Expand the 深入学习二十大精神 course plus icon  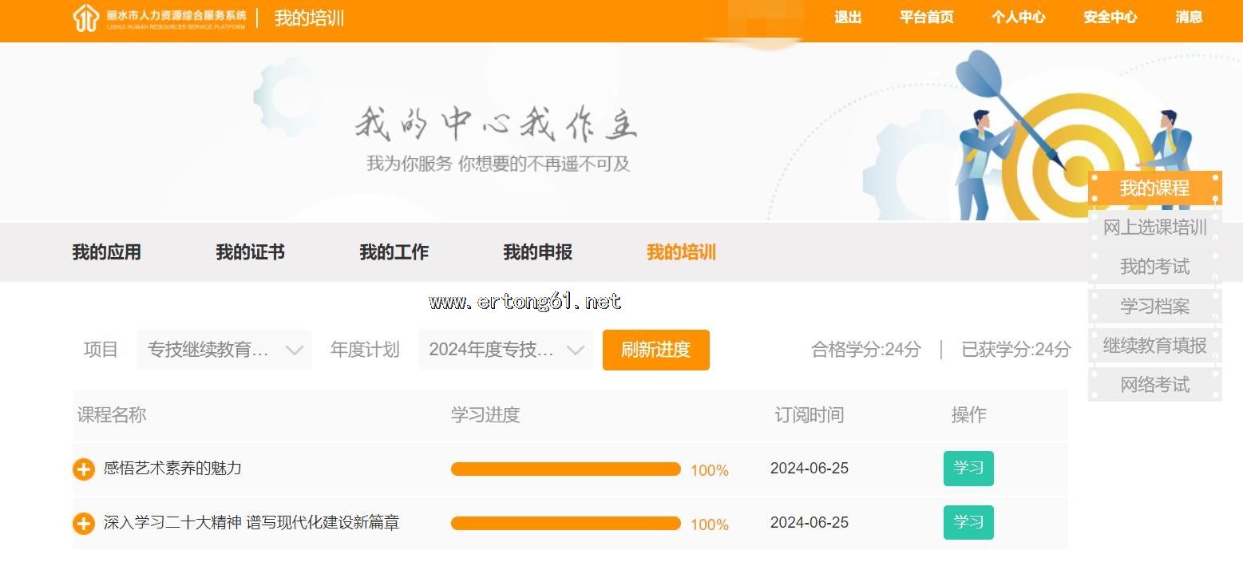(84, 524)
